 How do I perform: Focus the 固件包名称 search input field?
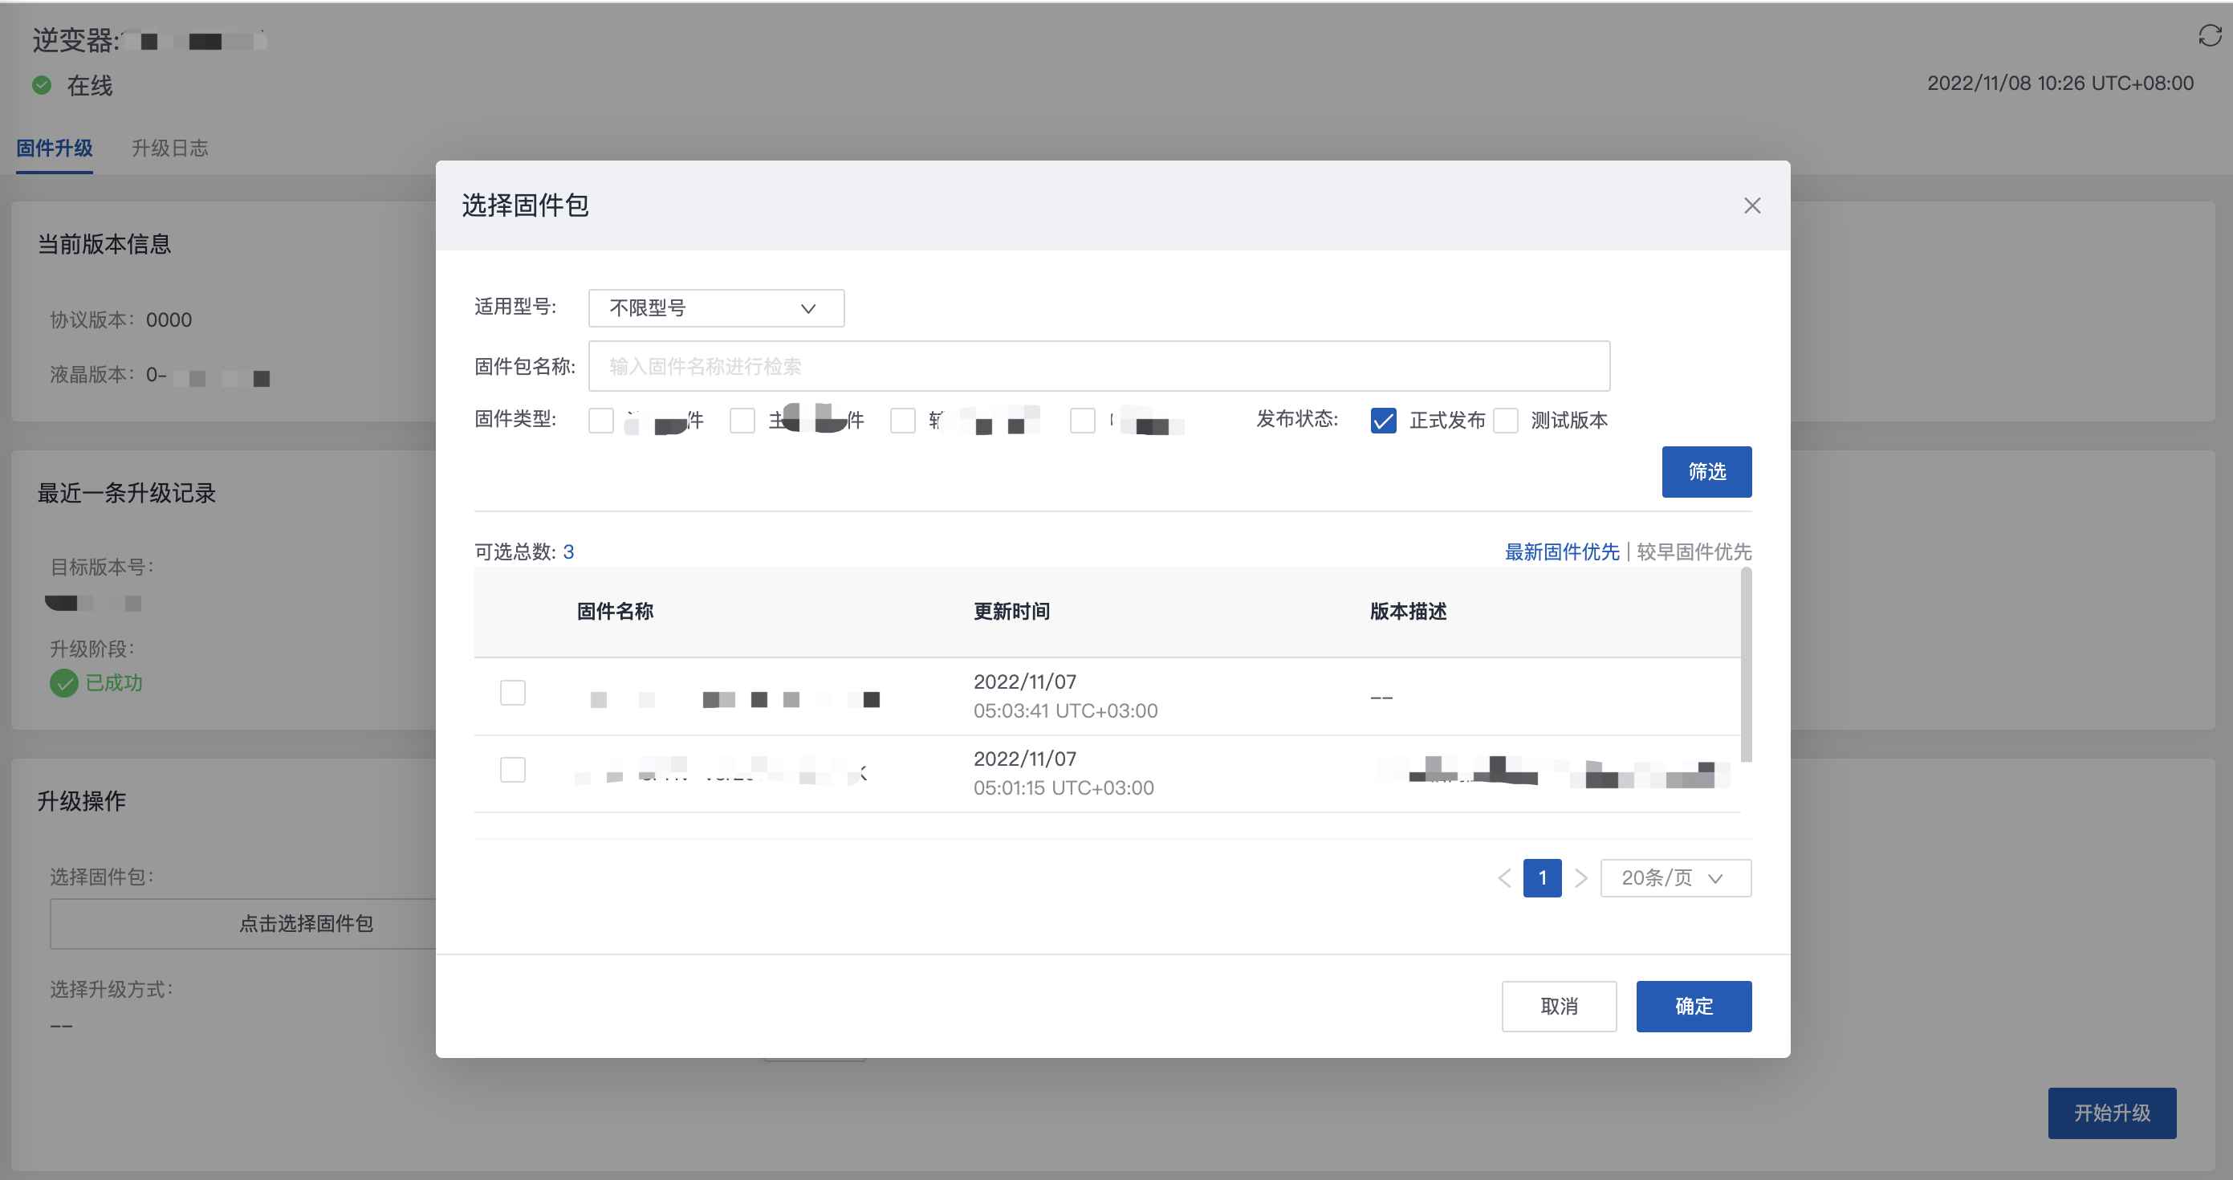coord(1098,366)
